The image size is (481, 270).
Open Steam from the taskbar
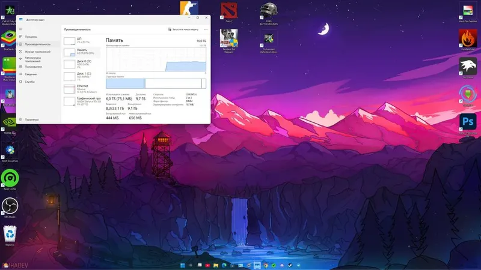coord(290,265)
